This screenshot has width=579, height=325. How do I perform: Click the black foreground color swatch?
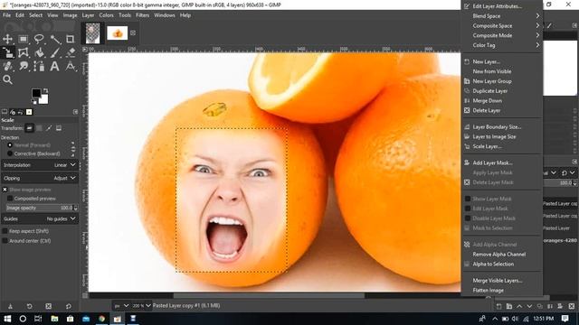tap(36, 93)
